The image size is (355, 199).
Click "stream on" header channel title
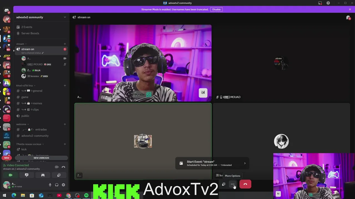coord(84,17)
